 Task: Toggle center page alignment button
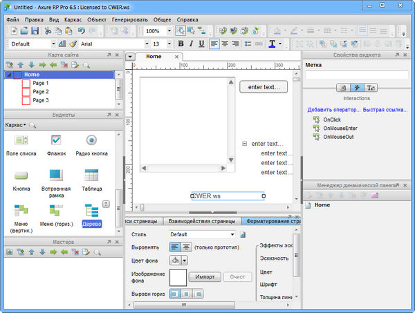pyautogui.click(x=187, y=247)
